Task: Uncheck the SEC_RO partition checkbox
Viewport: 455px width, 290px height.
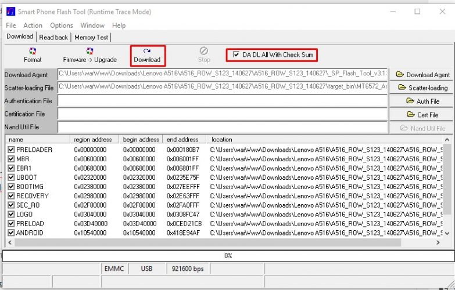Action: coord(11,205)
